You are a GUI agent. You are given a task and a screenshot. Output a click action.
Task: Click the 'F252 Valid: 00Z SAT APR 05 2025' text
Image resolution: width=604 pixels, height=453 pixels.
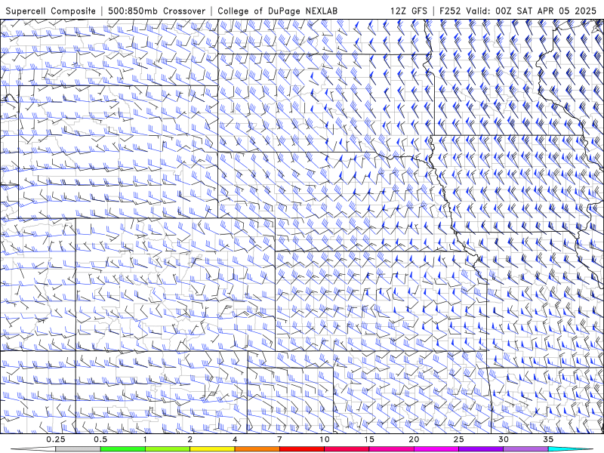[518, 11]
